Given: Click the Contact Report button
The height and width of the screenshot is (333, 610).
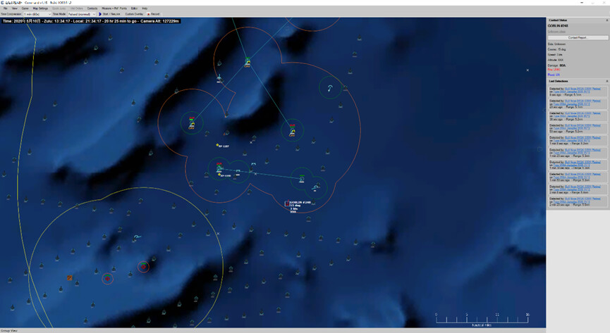Looking at the screenshot, I should click(x=578, y=38).
